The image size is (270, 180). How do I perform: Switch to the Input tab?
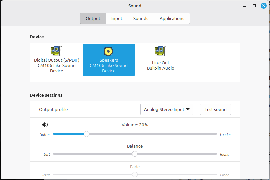click(x=117, y=18)
